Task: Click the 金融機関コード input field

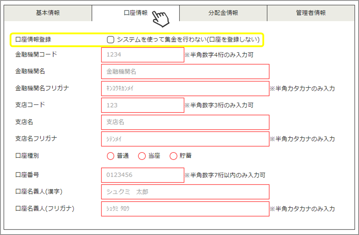Action: (x=143, y=55)
